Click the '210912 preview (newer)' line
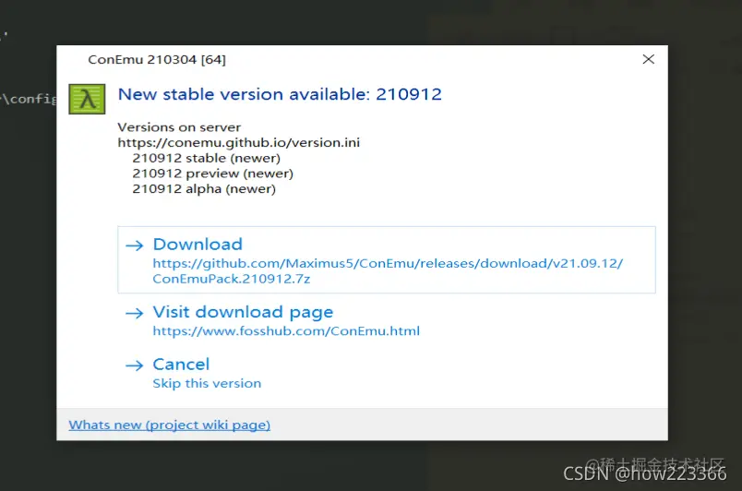 point(212,174)
